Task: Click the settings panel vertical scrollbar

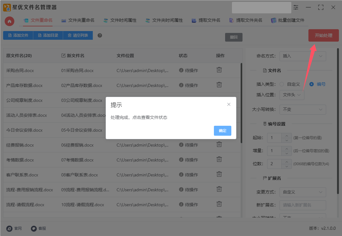Action: 338,121
